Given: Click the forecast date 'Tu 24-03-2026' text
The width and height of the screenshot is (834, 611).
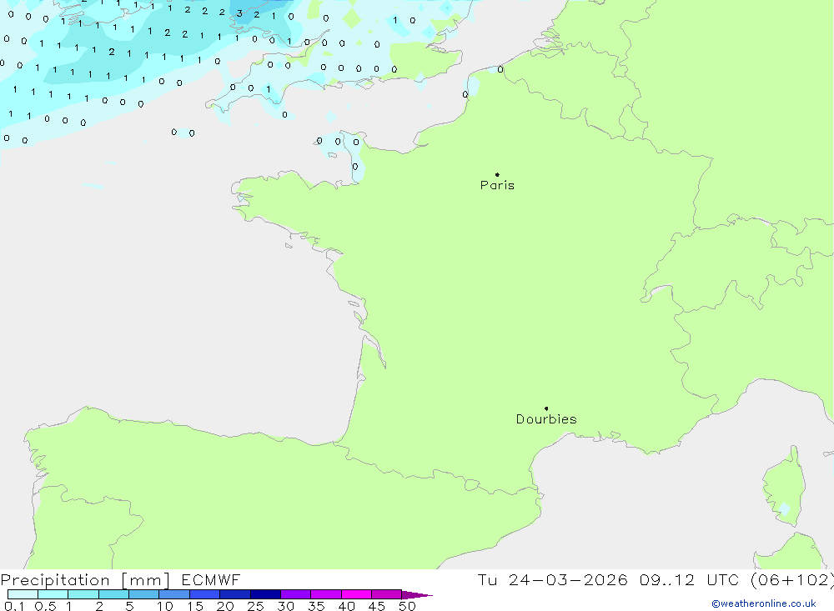Looking at the screenshot, I should tap(552, 579).
